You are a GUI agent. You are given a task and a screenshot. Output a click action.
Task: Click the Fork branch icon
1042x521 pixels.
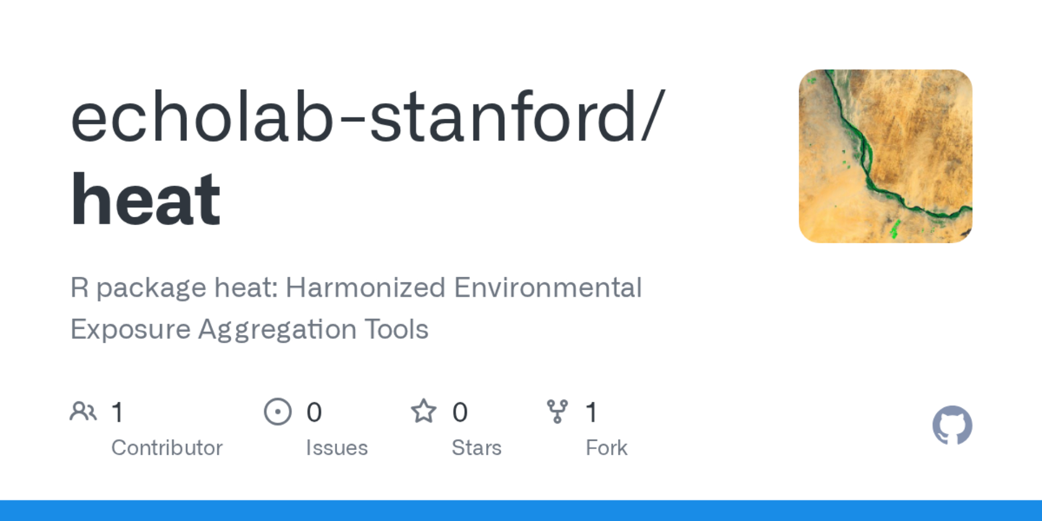click(557, 412)
